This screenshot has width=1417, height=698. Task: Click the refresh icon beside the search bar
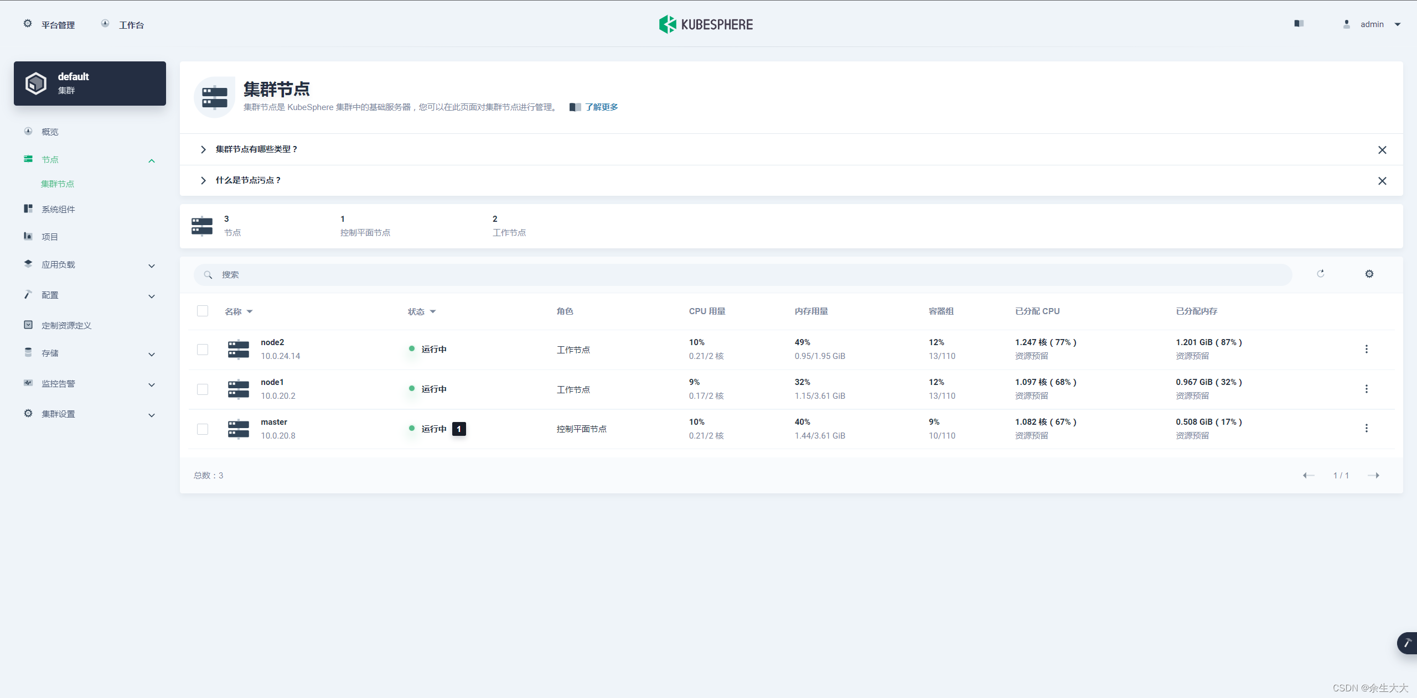coord(1320,274)
